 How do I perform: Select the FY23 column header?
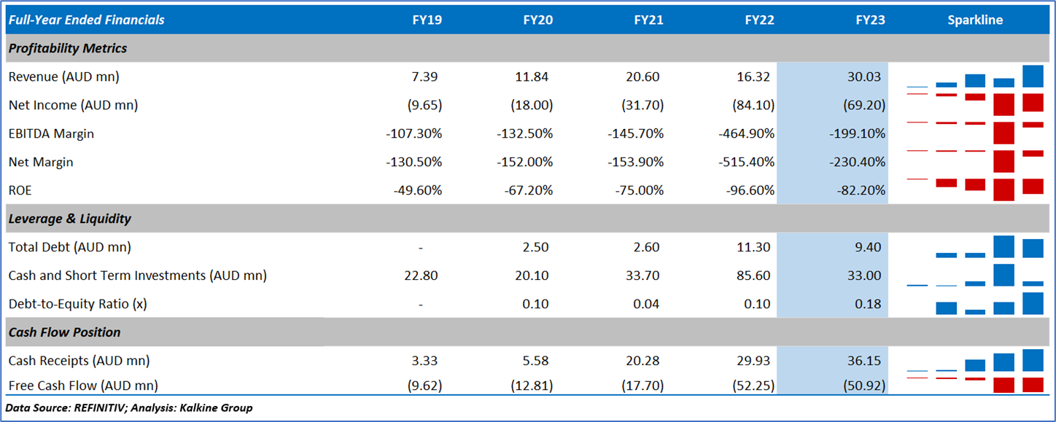(x=870, y=20)
